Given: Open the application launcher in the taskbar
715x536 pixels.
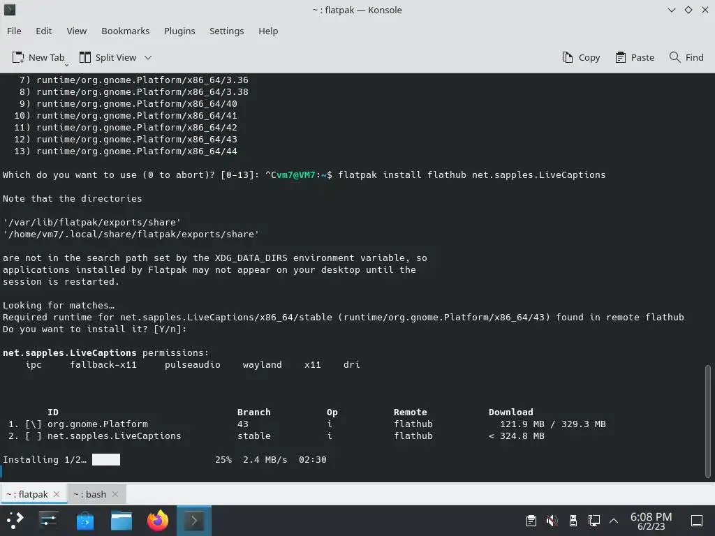Looking at the screenshot, I should [15, 521].
